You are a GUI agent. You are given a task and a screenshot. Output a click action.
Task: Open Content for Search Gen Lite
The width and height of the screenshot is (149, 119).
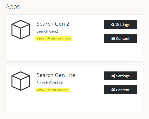tap(120, 90)
